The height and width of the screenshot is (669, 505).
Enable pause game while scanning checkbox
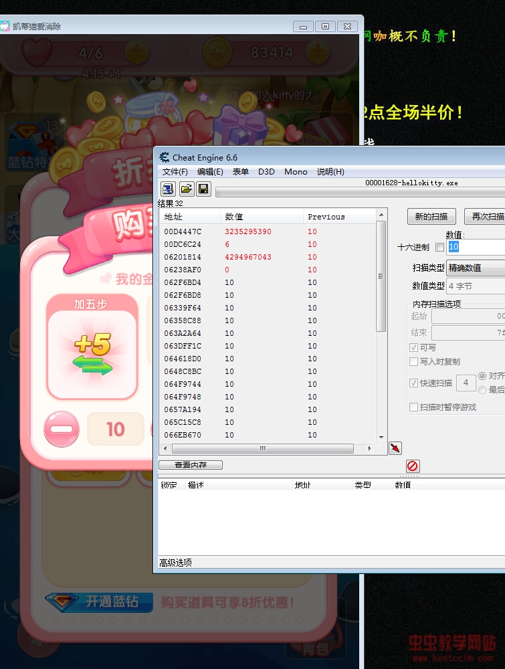(x=413, y=407)
